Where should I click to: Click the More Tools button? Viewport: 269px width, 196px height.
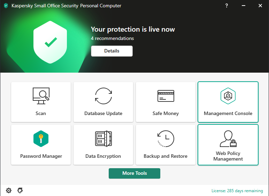[x=134, y=173]
